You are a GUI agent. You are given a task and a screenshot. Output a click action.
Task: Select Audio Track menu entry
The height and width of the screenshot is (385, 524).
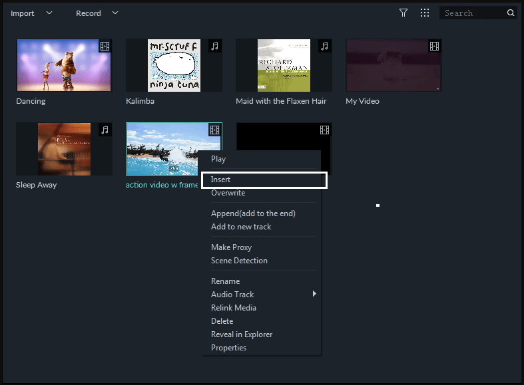(232, 295)
